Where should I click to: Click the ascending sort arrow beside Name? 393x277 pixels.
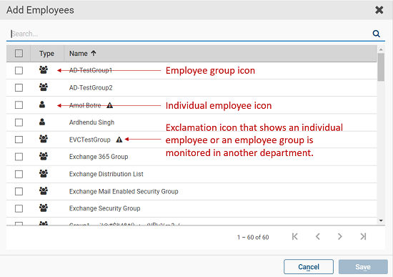click(x=94, y=53)
